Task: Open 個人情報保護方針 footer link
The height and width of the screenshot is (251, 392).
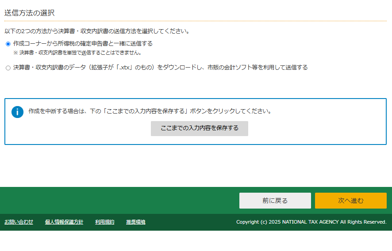Action: pos(64,222)
